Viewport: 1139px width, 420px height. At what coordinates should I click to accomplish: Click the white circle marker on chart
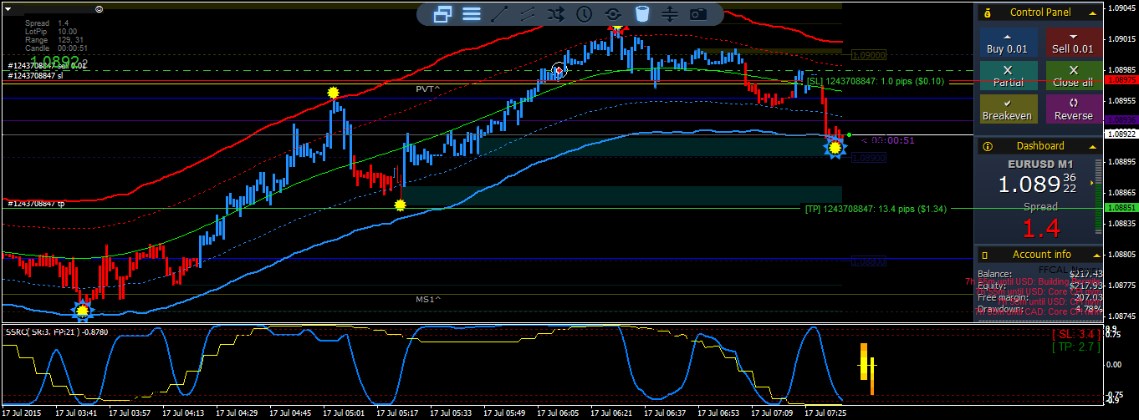click(559, 71)
